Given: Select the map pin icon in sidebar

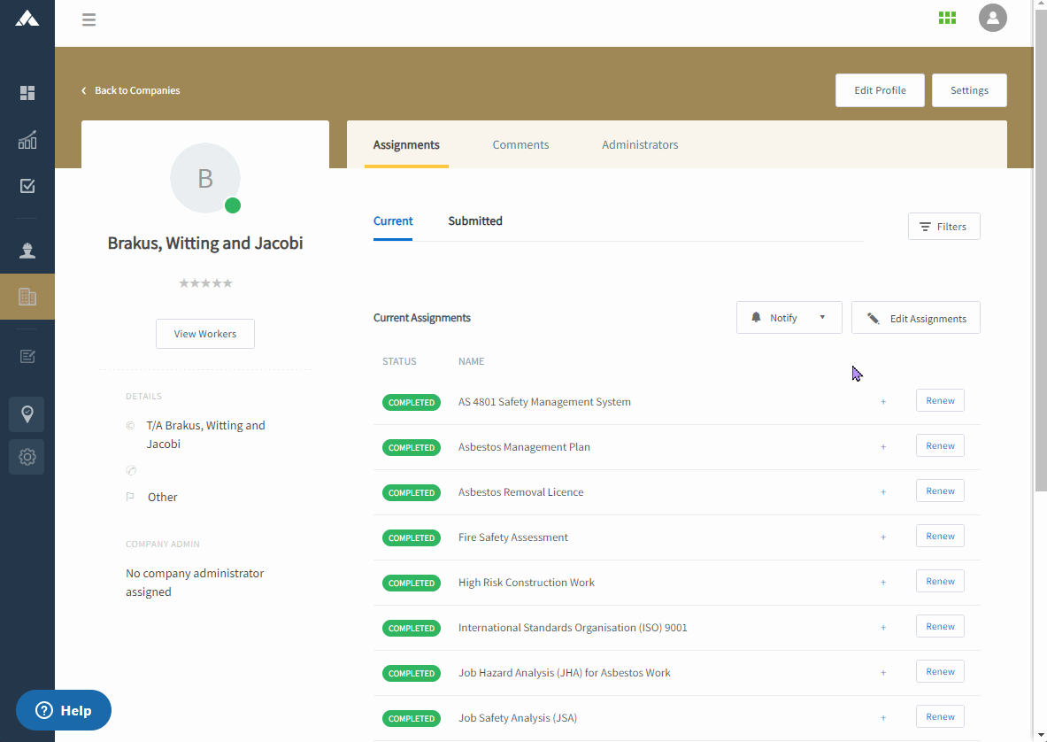Looking at the screenshot, I should tap(27, 414).
